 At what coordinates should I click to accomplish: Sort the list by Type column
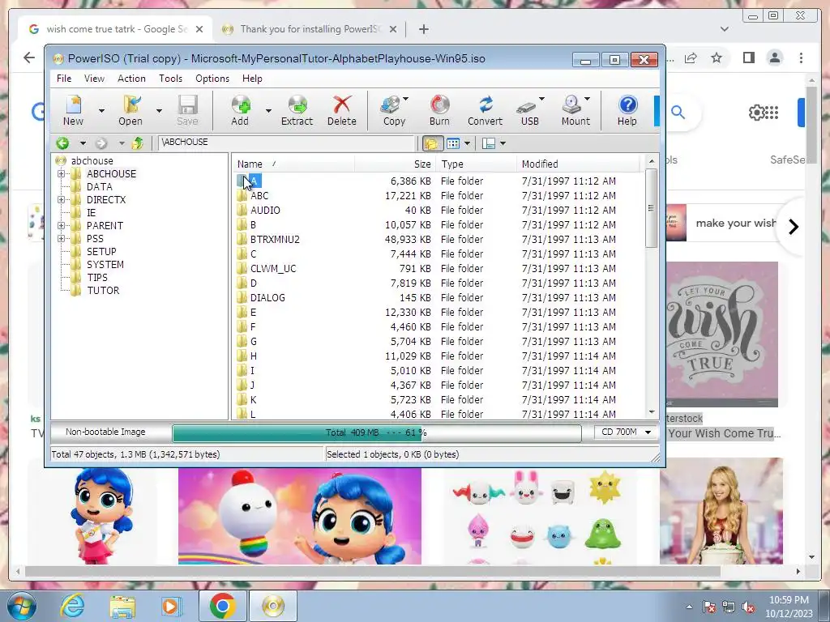[x=477, y=164]
